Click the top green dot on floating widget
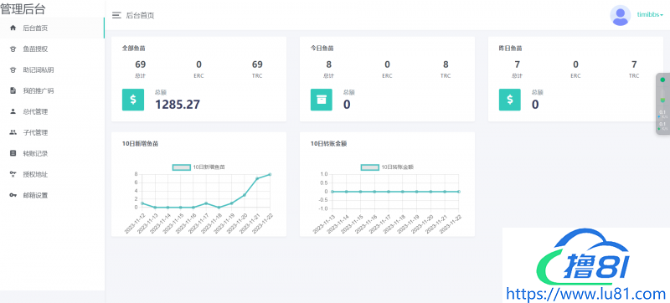Image resolution: width=670 pixels, height=303 pixels. coord(662,80)
